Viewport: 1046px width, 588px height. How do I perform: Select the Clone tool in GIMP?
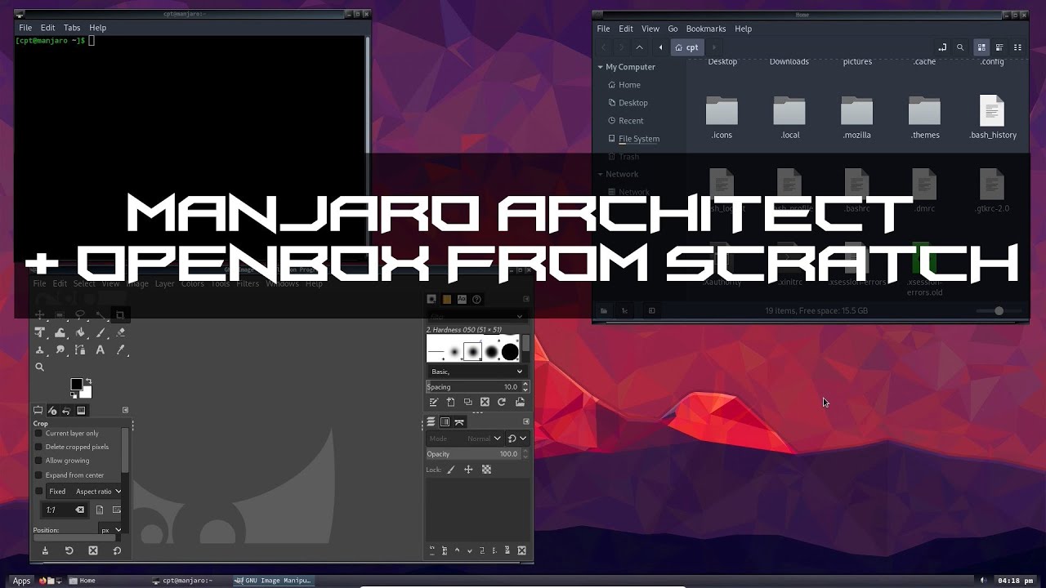point(39,350)
